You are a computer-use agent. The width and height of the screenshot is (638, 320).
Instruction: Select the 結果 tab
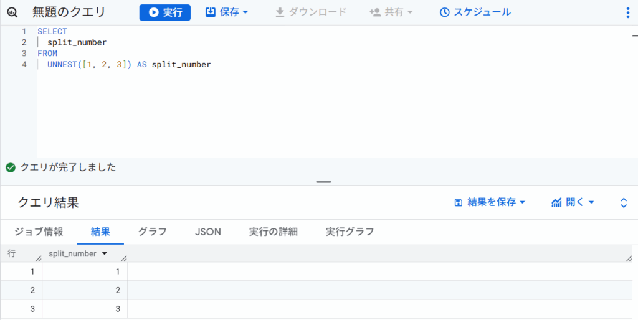pyautogui.click(x=100, y=232)
